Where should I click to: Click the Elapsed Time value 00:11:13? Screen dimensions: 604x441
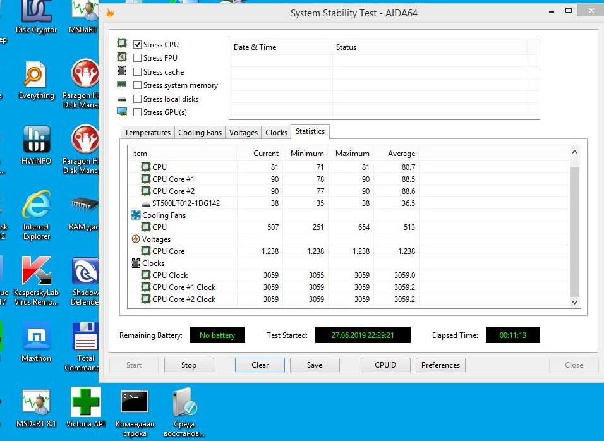point(513,335)
